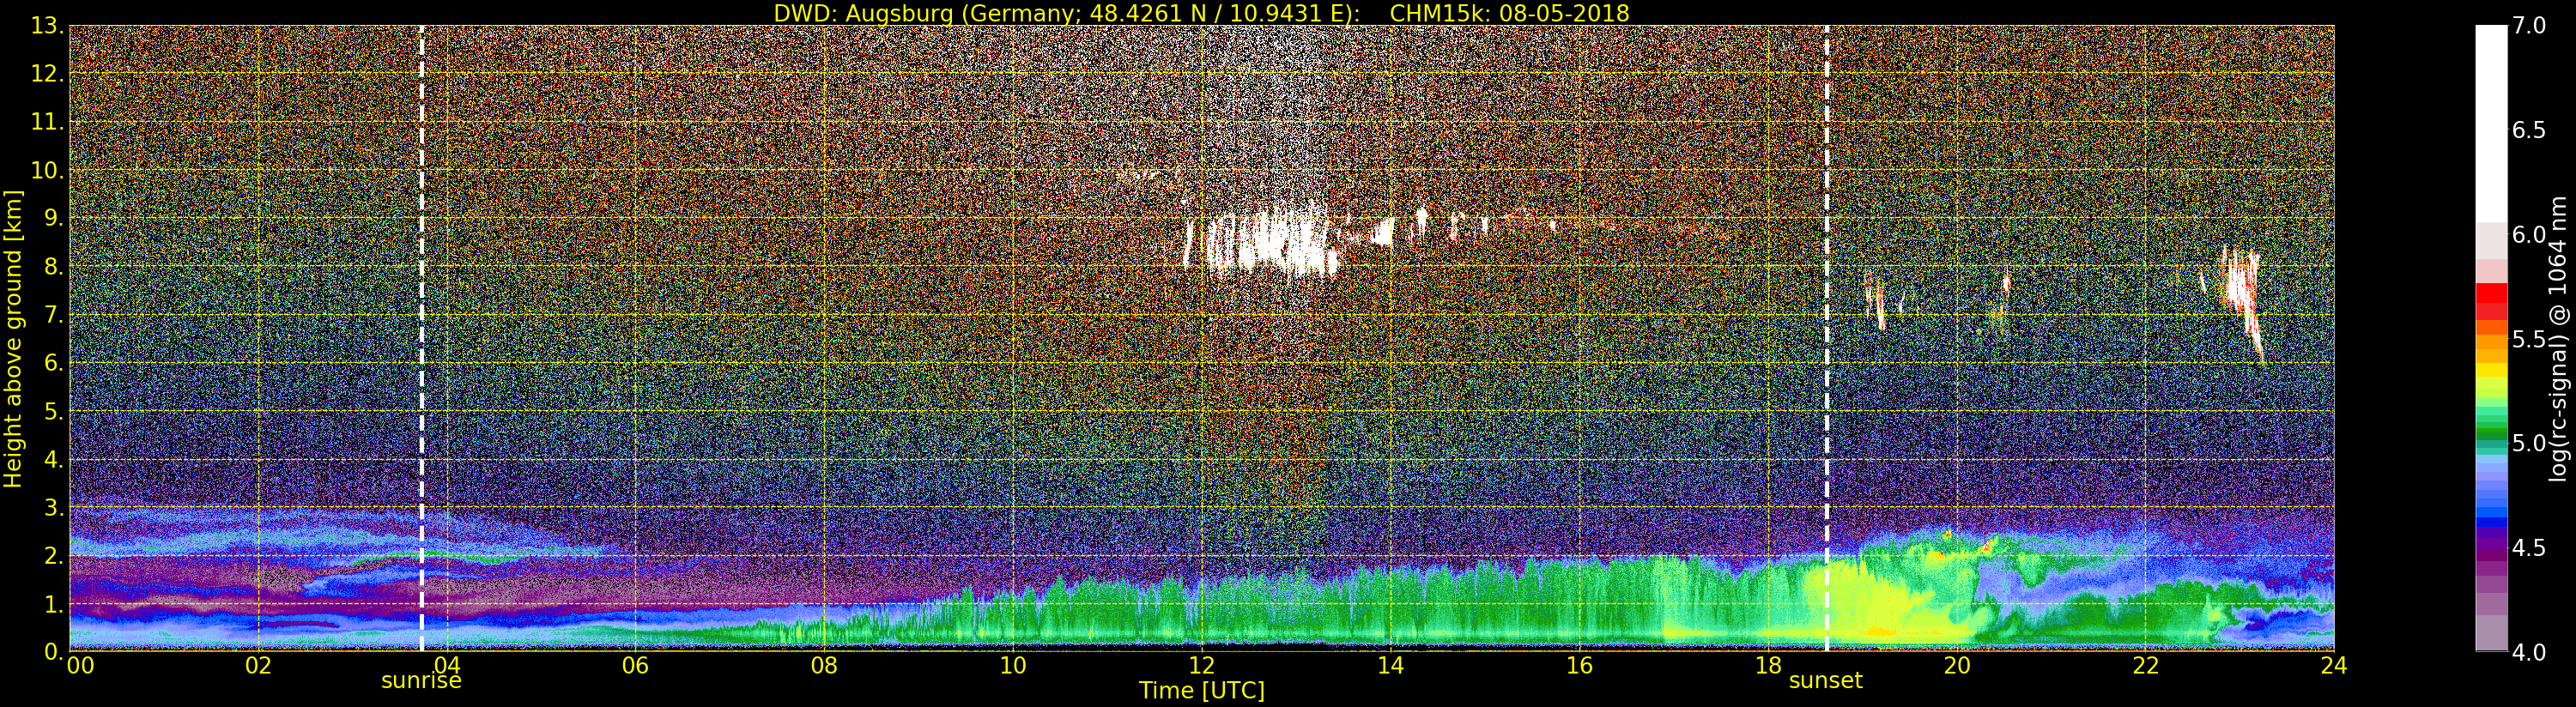Click the '10' time axis tick label
The height and width of the screenshot is (707, 2576).
[x=1013, y=666]
